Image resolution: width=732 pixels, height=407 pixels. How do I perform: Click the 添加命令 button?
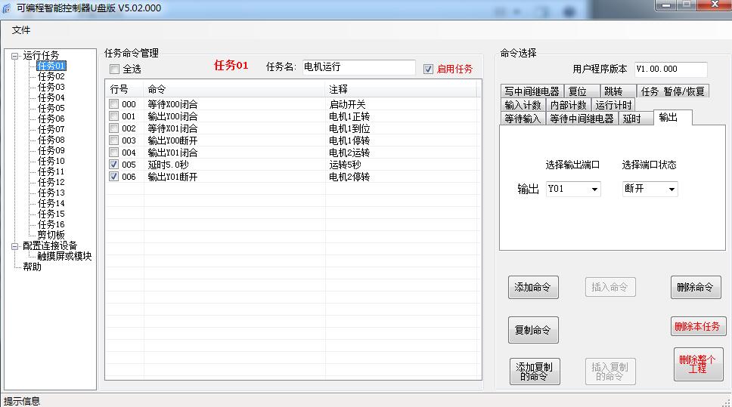[532, 288]
